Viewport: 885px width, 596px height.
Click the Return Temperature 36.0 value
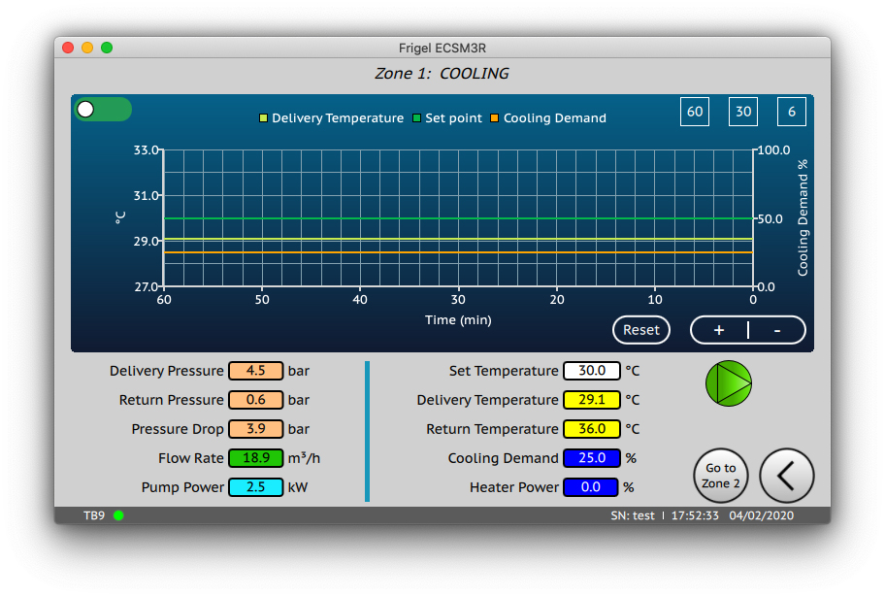[x=592, y=429]
